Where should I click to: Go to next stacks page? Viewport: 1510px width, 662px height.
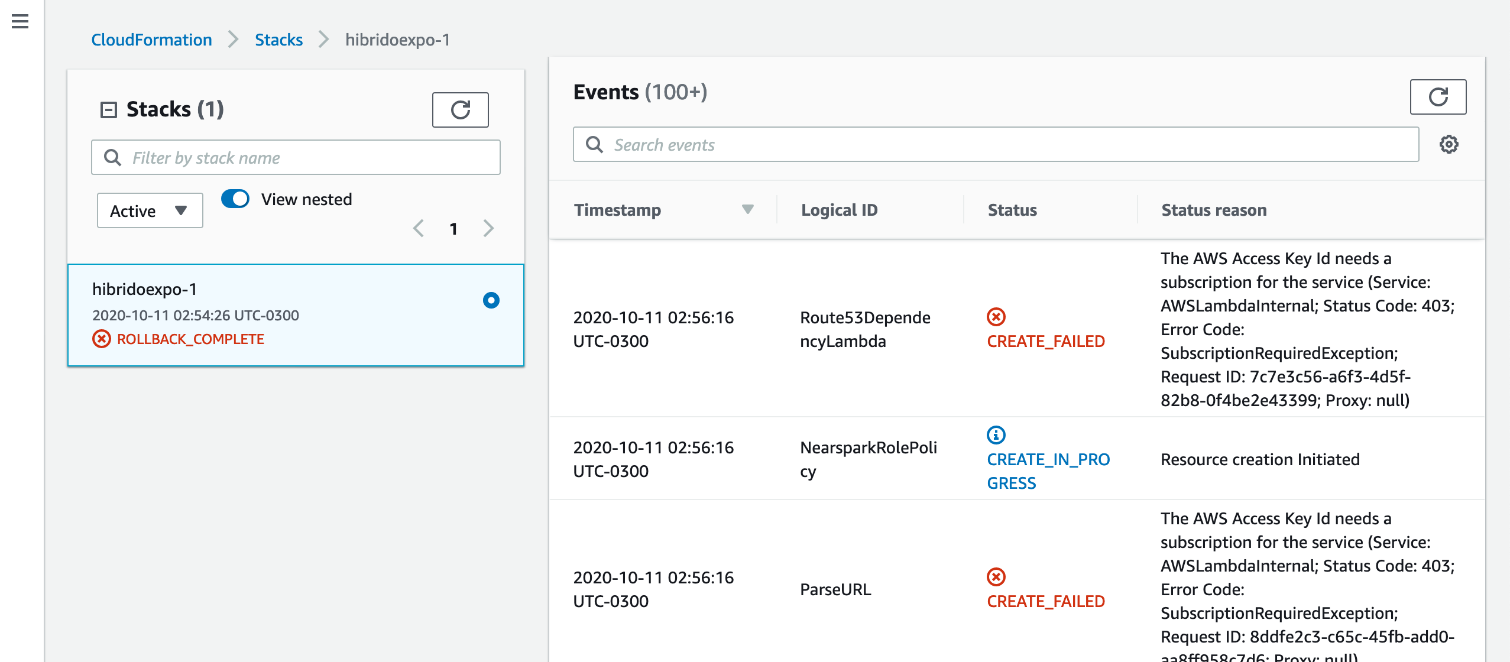[488, 228]
